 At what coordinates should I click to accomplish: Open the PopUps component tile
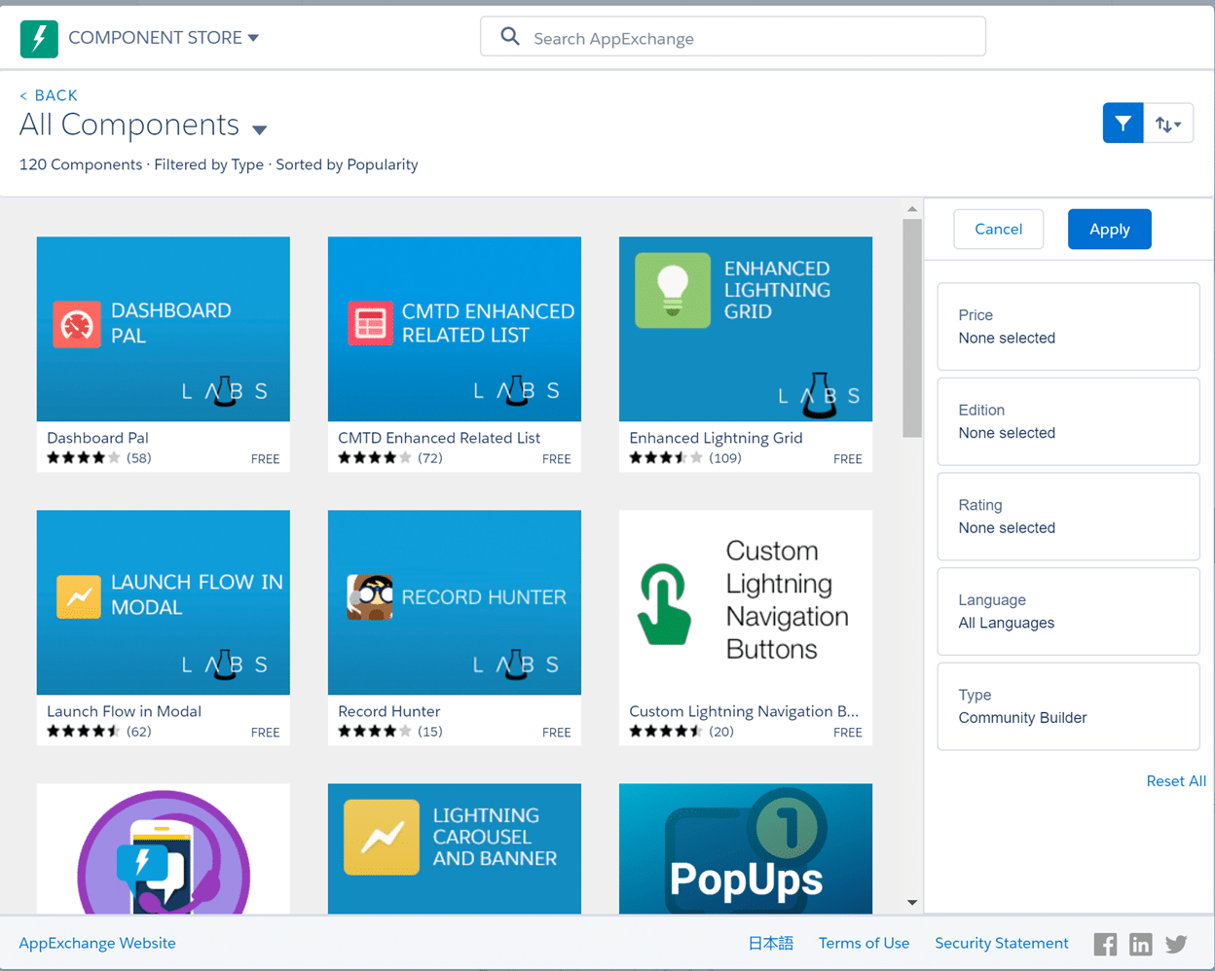click(x=746, y=848)
